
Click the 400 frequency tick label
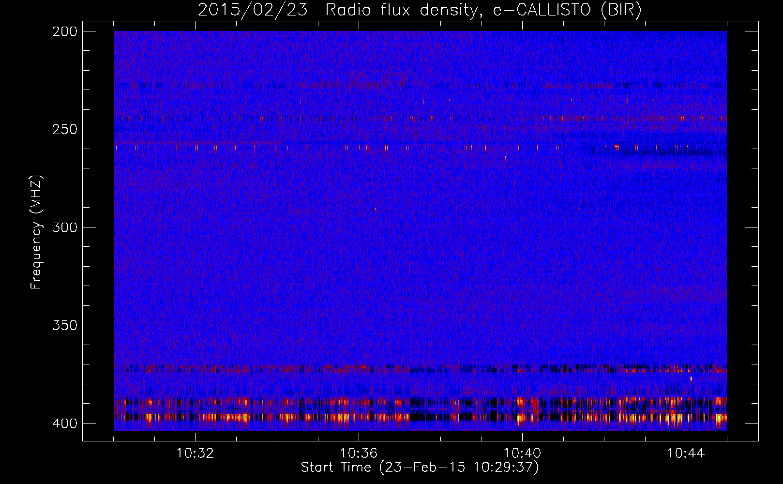click(x=65, y=423)
